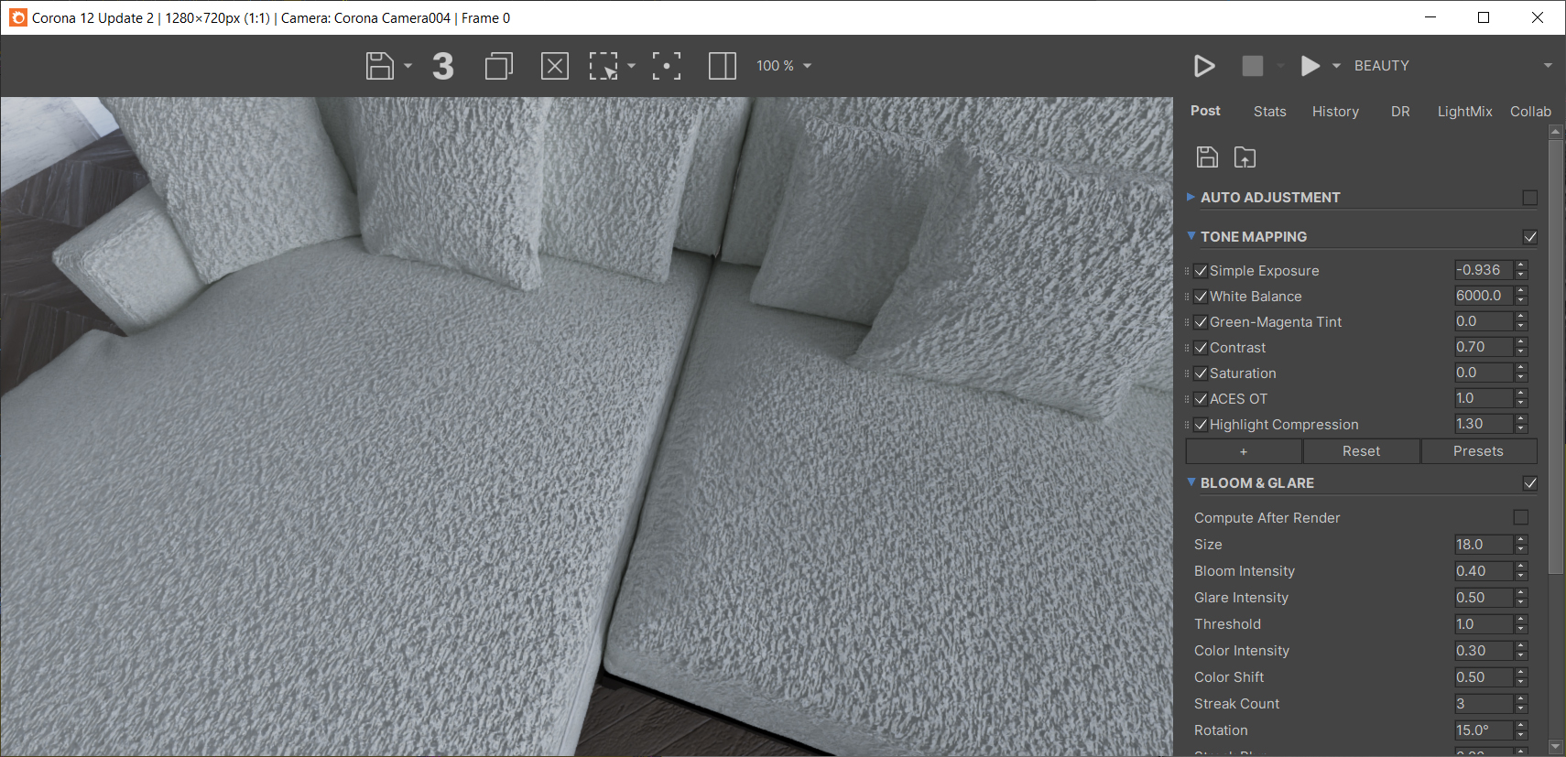Click the Bloom Intensity value field
1566x757 pixels.
[x=1484, y=571]
